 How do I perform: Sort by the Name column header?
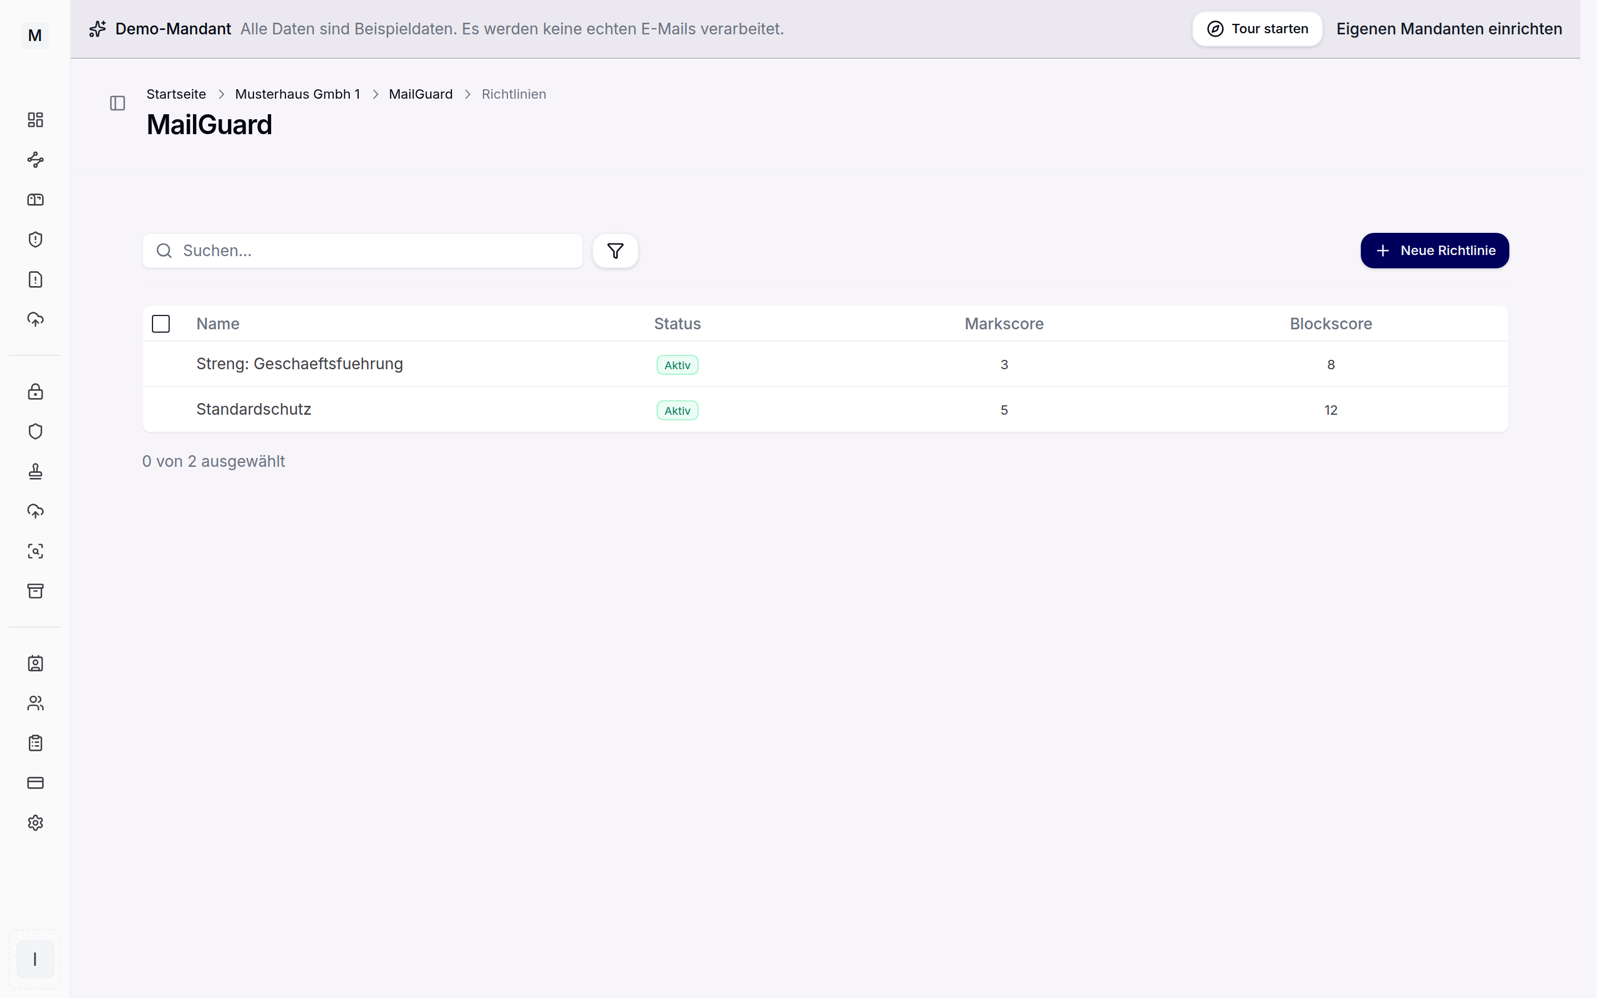(218, 323)
